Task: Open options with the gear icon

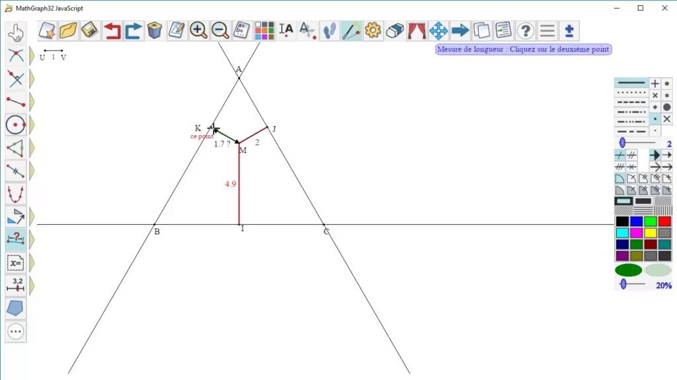Action: pos(373,30)
